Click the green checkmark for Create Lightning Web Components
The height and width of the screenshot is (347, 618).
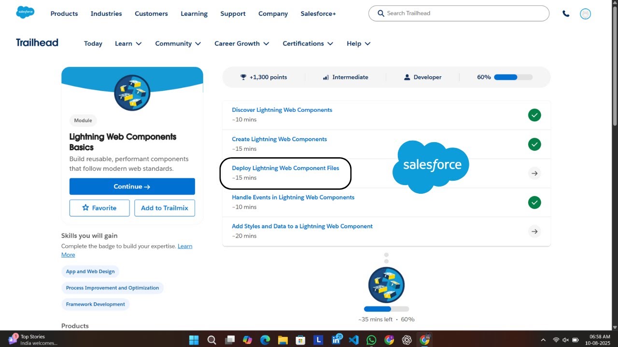click(x=534, y=144)
